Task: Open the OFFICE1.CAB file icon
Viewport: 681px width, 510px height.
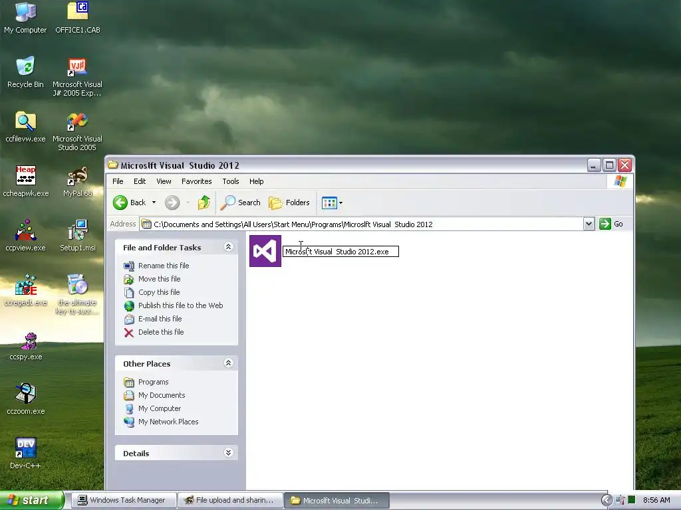Action: coord(77,17)
